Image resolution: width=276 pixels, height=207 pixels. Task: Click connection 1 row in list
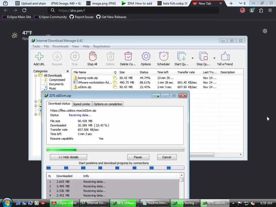click(x=113, y=182)
